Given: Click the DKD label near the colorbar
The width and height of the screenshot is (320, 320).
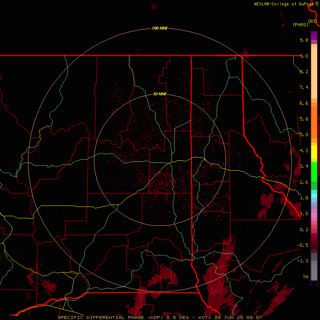Looking at the screenshot, I should click(x=313, y=21).
